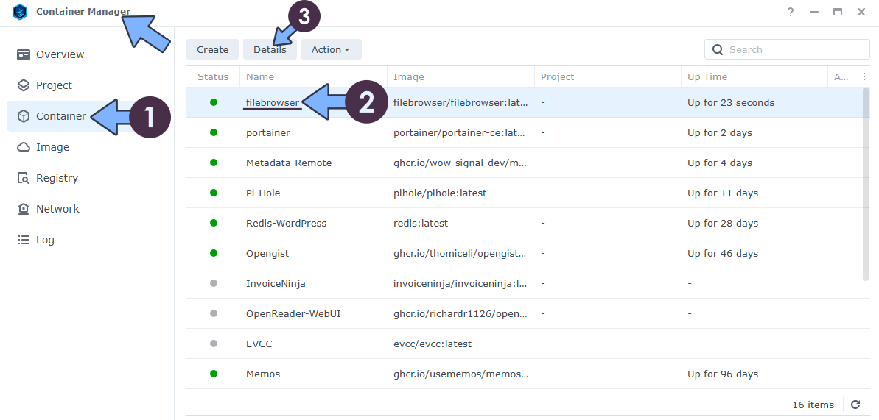Click green status dot for Redis-WordPress
Image resolution: width=879 pixels, height=420 pixels.
(214, 223)
